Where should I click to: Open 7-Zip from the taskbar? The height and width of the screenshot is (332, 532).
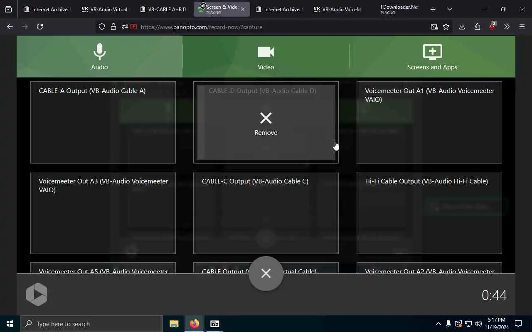tap(214, 324)
